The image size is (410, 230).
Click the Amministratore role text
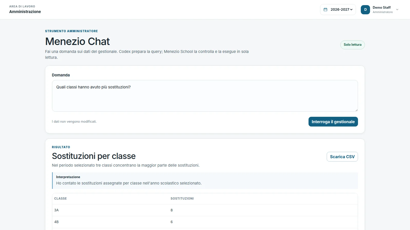click(383, 12)
